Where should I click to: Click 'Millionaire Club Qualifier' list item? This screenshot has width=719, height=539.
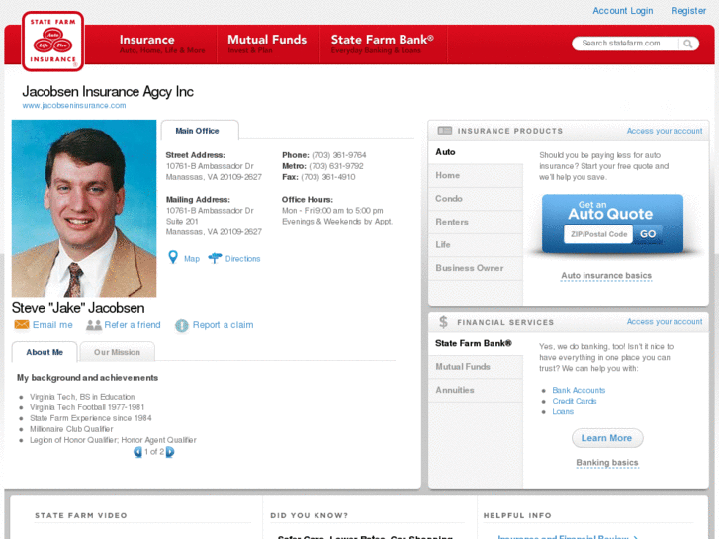tap(71, 429)
